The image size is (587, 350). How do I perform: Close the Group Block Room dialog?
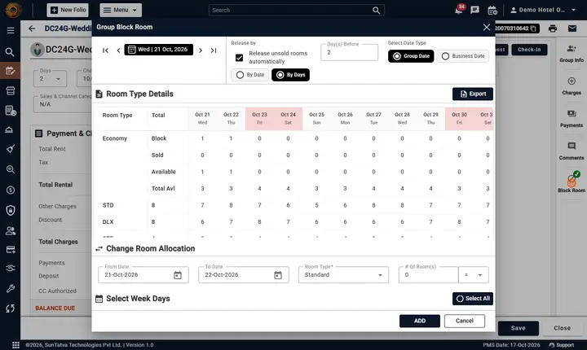click(486, 28)
